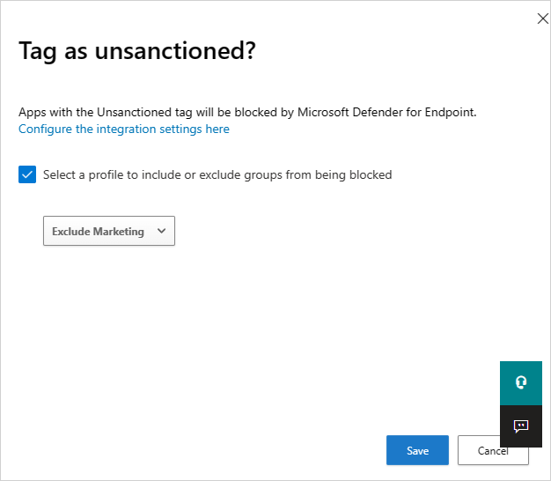Viewport: 551px width, 481px height.
Task: Click the chevron arrow beside Exclude Marketing
Action: pos(161,231)
